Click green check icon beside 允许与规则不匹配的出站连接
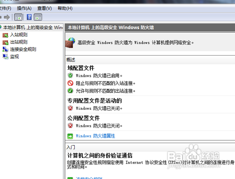235x179 pixels. click(70, 90)
